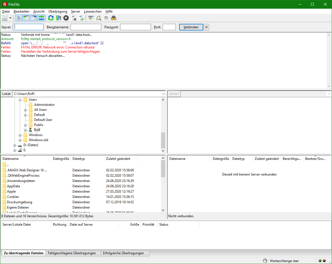Open the Übertragung menu
The width and height of the screenshot is (332, 264).
pyautogui.click(x=58, y=11)
